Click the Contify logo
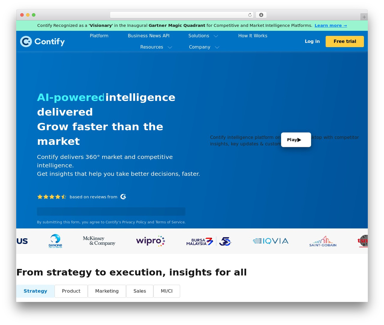This screenshot has height=325, width=384. coord(42,41)
